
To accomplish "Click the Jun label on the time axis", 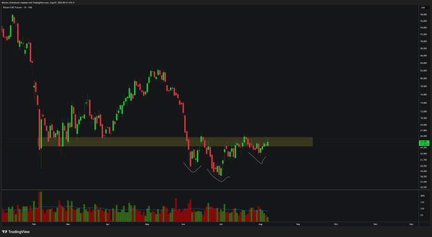I will (x=183, y=224).
